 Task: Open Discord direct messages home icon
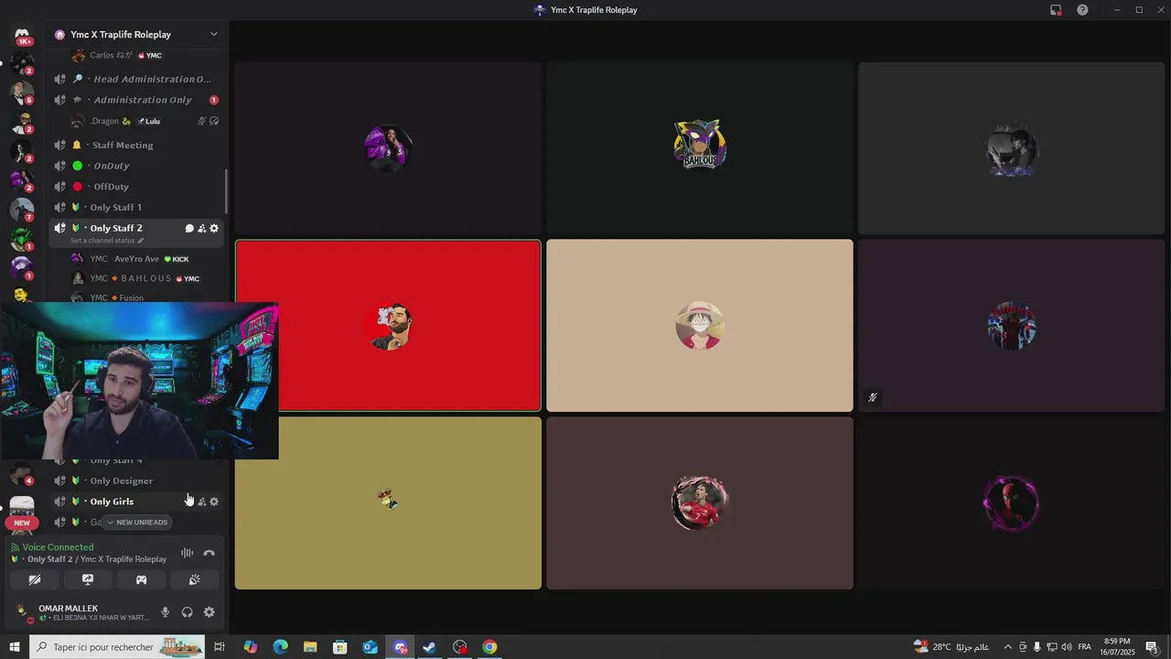[x=22, y=35]
